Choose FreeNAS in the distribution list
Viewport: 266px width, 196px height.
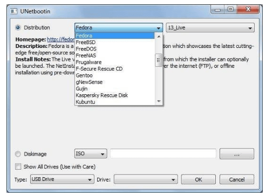tap(115, 55)
